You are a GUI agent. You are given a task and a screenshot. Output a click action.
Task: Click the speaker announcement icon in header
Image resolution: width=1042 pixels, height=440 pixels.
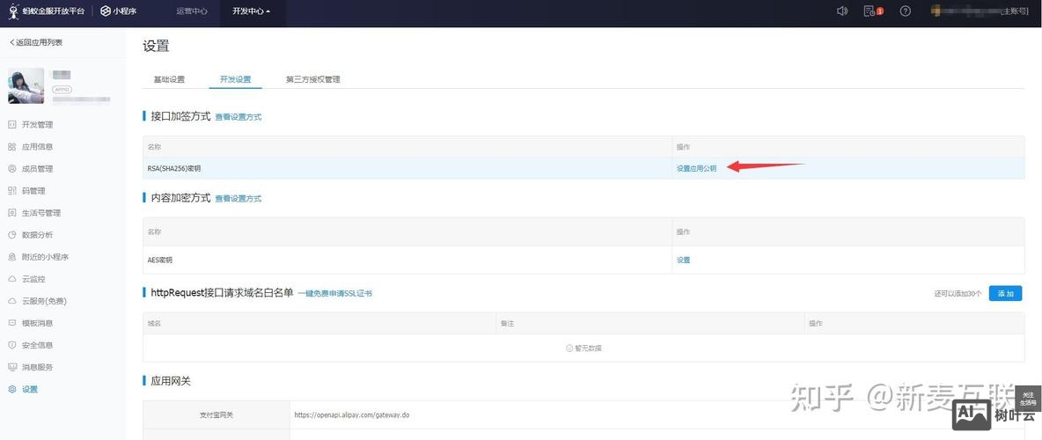coord(842,11)
